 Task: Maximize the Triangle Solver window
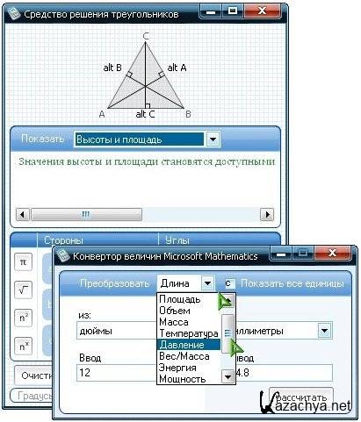233,11
